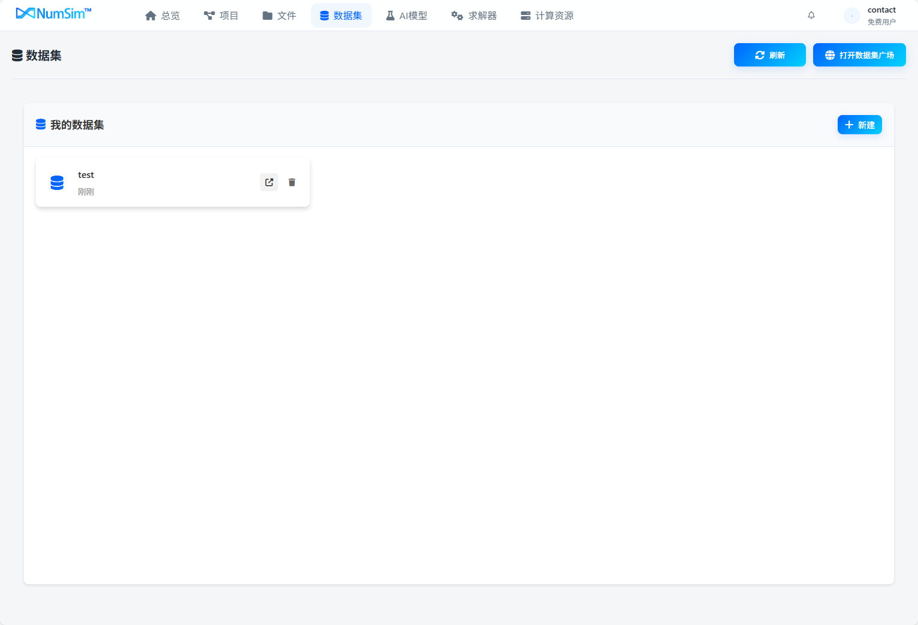The width and height of the screenshot is (918, 625).
Task: Click the folder icon beside 文件
Action: tap(267, 16)
